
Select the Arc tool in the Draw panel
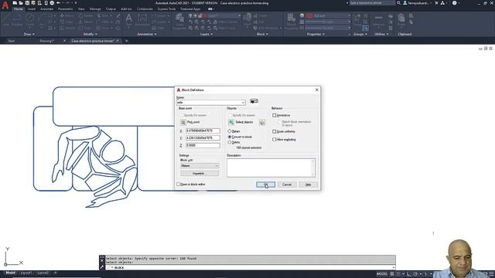(42, 19)
